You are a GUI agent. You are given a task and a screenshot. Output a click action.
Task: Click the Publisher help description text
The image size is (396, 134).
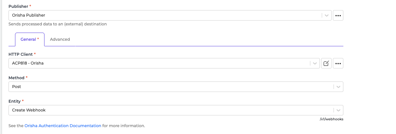58,24
